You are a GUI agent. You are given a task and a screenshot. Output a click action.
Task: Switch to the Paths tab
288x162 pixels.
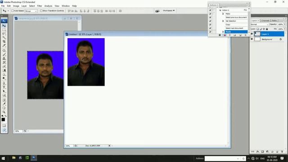[x=274, y=21]
